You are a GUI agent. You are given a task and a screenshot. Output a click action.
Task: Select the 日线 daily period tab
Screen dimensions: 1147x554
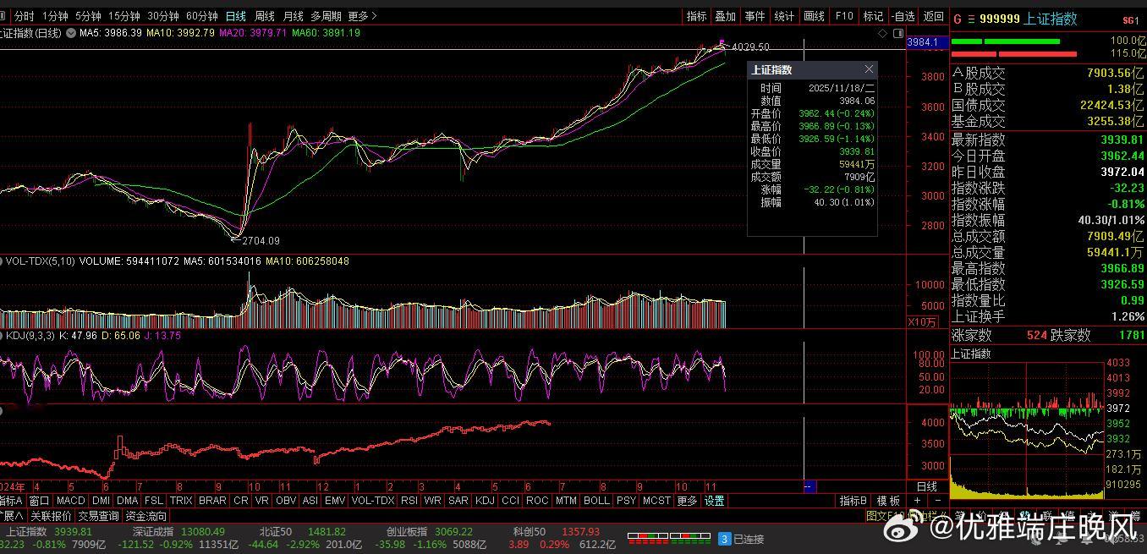236,16
